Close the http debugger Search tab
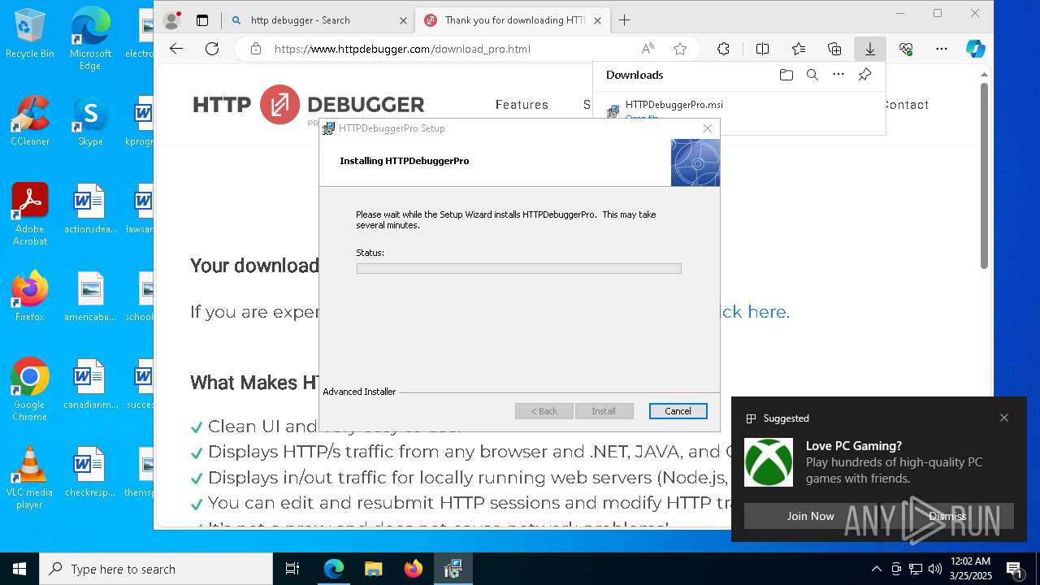The image size is (1040, 585). (x=403, y=20)
